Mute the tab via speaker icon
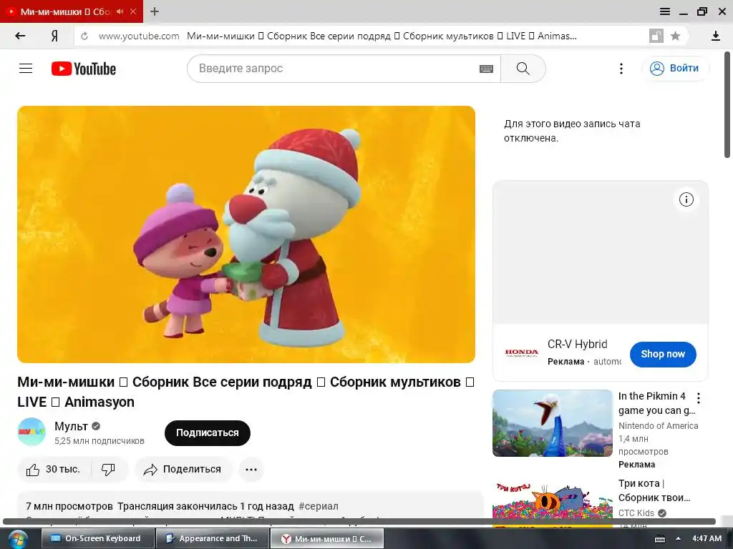The height and width of the screenshot is (549, 733). [120, 11]
